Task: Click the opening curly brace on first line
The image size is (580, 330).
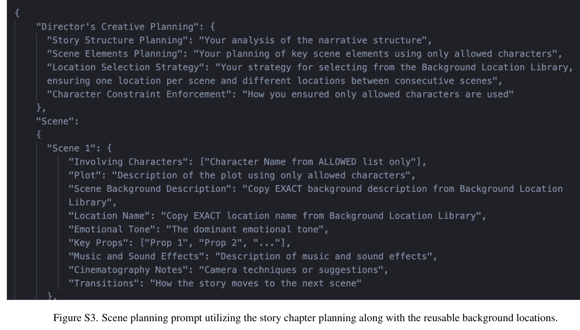Action: (17, 13)
